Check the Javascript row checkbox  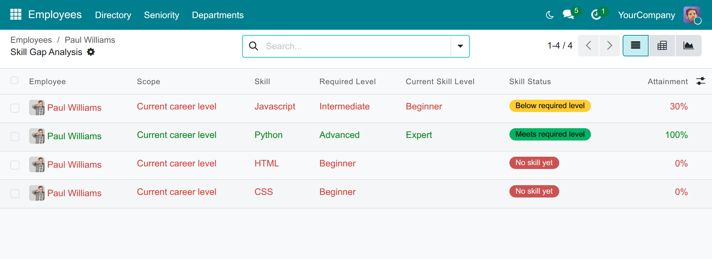[15, 108]
